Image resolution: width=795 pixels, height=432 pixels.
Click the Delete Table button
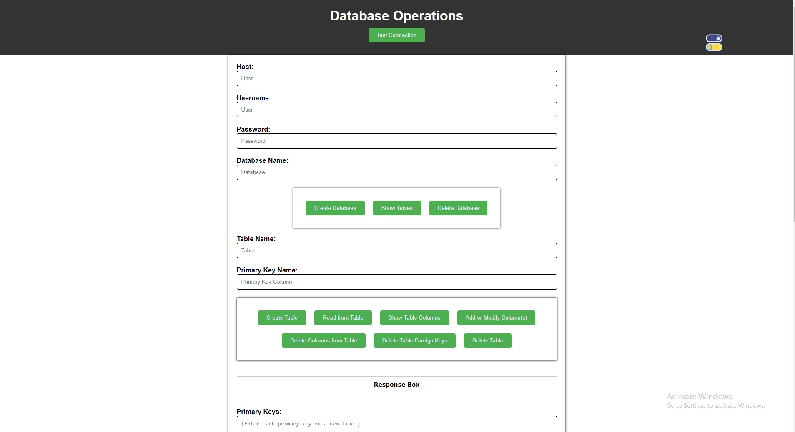(x=488, y=341)
